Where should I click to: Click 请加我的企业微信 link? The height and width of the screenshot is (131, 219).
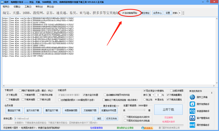125,128
